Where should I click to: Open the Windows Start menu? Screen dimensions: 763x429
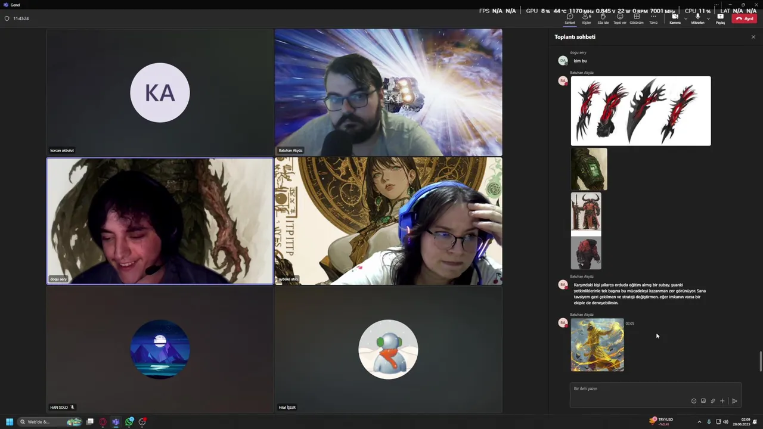point(9,422)
